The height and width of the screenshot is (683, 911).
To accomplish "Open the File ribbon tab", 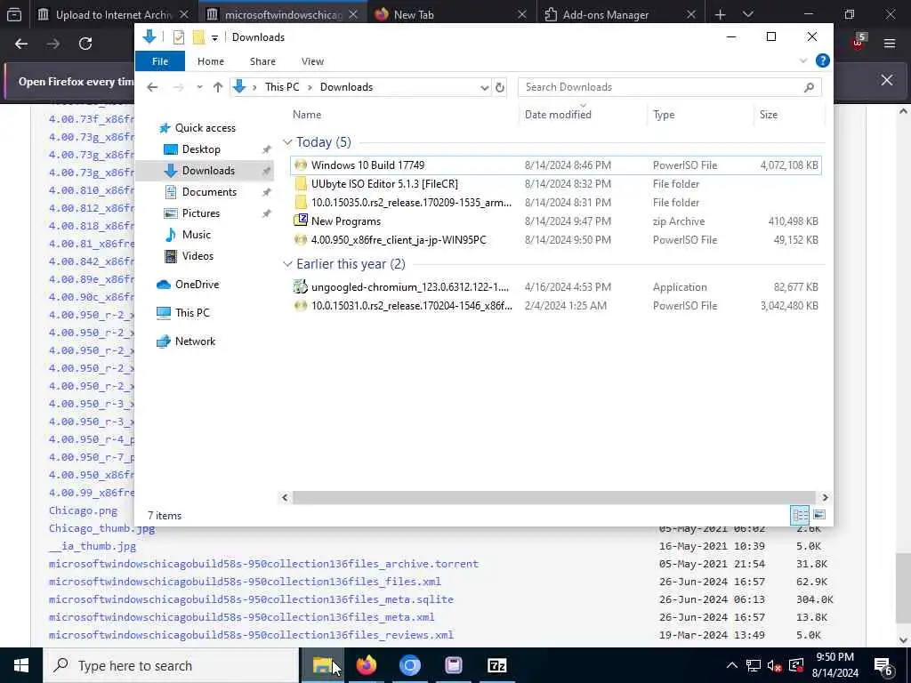I will [x=160, y=61].
